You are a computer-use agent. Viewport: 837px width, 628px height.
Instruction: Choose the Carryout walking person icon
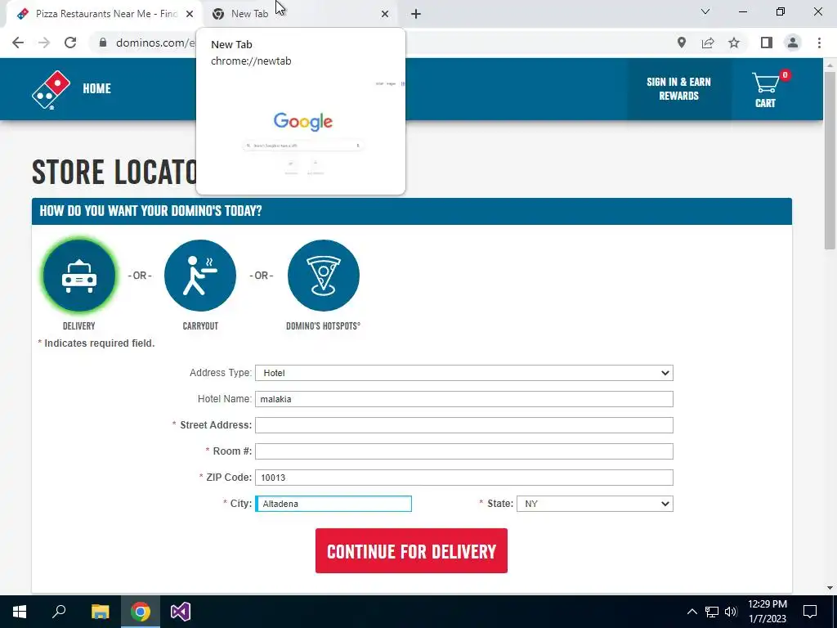tap(200, 276)
